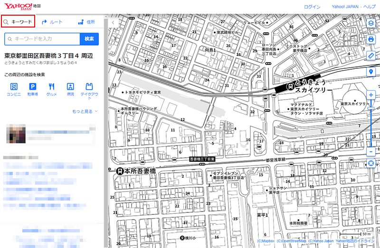The image size is (380, 248).
Task: Click the location pin marker tool
Action: click(x=371, y=72)
